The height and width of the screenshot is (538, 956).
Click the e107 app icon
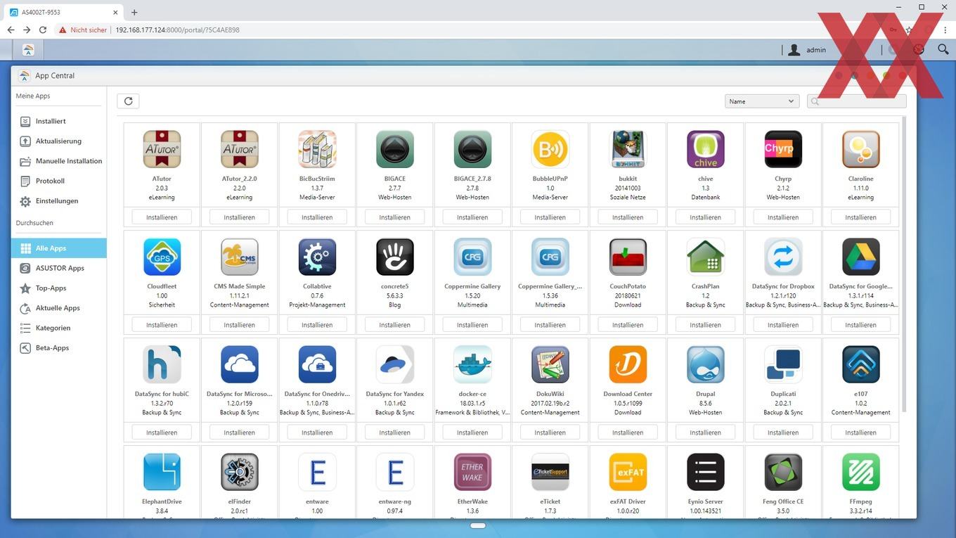(860, 364)
